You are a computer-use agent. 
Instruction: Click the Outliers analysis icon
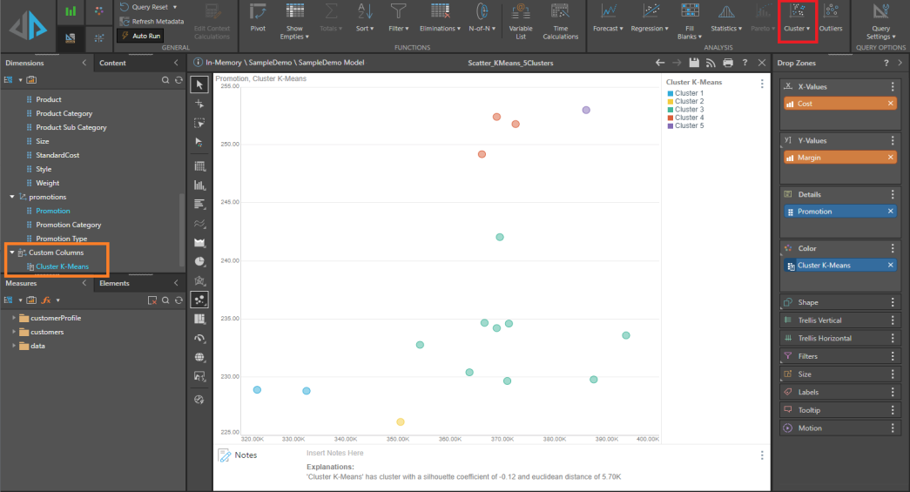(x=831, y=17)
